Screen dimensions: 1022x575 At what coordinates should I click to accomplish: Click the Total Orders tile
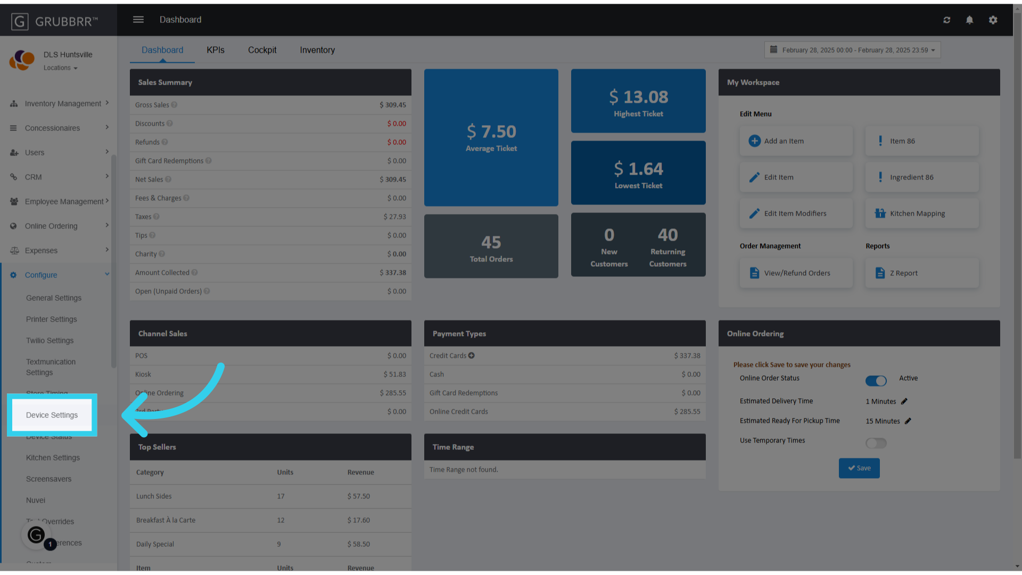click(x=491, y=246)
